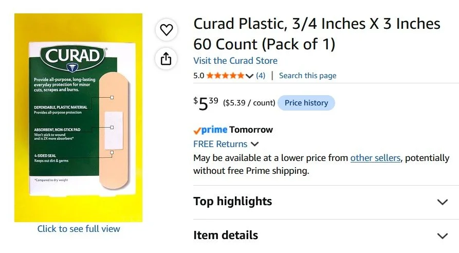Click the Top highlights heading
Image resolution: width=459 pixels, height=253 pixels.
click(x=233, y=202)
